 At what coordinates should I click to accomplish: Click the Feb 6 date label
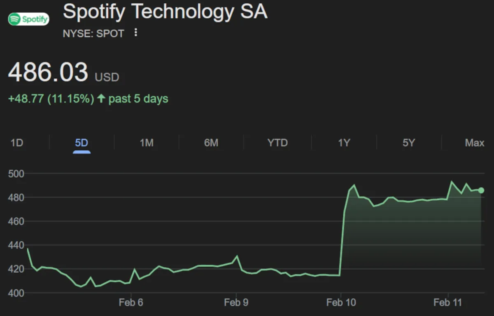point(131,303)
